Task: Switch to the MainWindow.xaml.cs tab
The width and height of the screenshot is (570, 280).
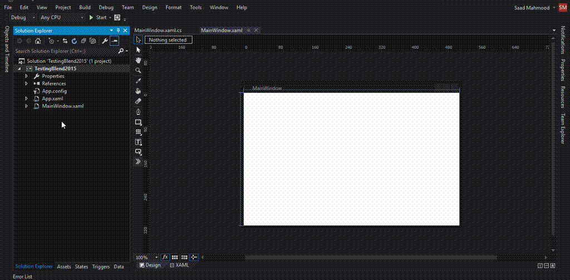Action: [158, 31]
